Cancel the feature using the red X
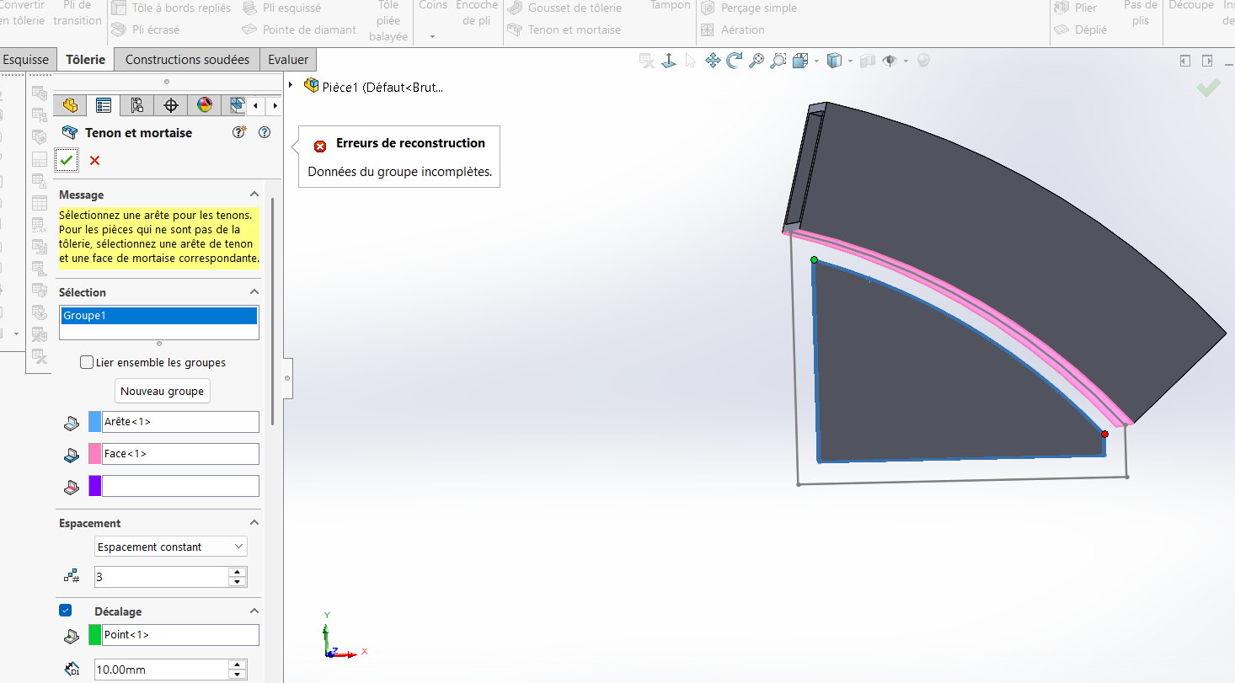Image resolution: width=1235 pixels, height=683 pixels. (x=94, y=160)
